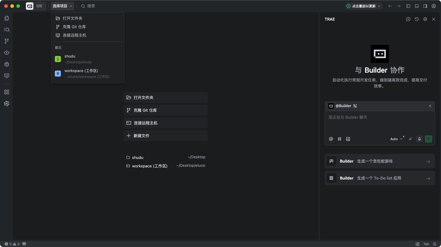Click the # context icon in chat
Image resolution: width=441 pixels, height=247 pixels.
click(340, 139)
